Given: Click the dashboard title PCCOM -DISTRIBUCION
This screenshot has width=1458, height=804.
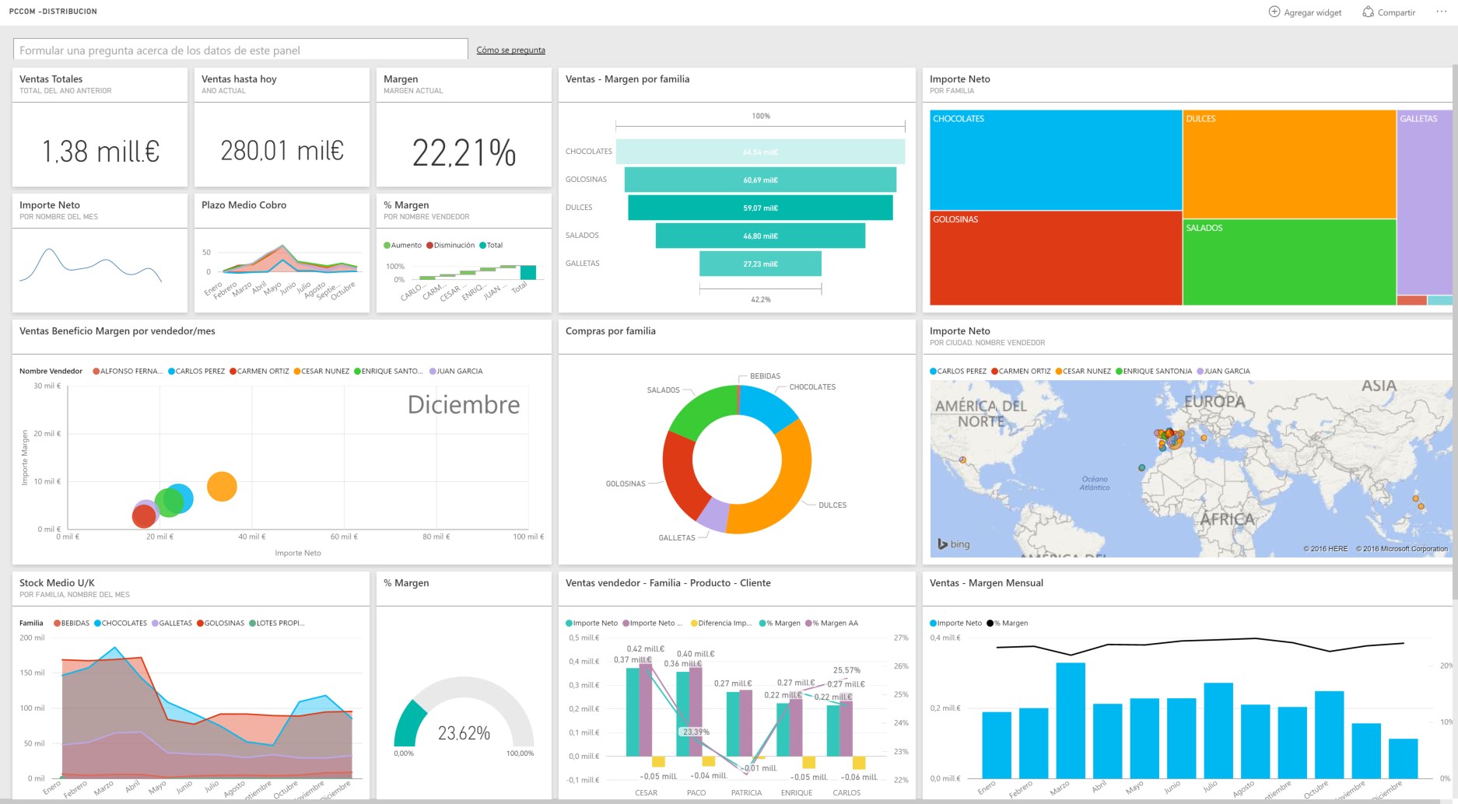Looking at the screenshot, I should pyautogui.click(x=53, y=12).
